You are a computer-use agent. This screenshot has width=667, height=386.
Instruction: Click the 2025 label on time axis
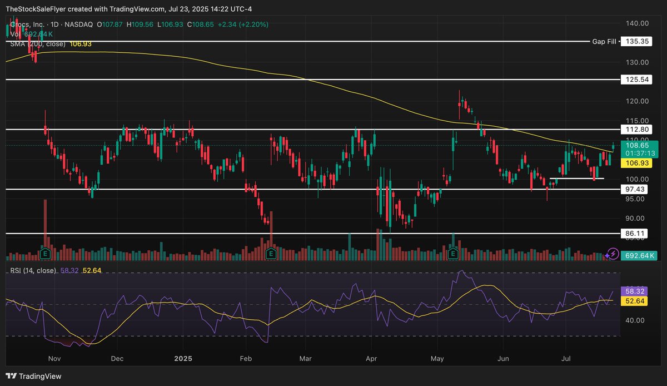(183, 359)
